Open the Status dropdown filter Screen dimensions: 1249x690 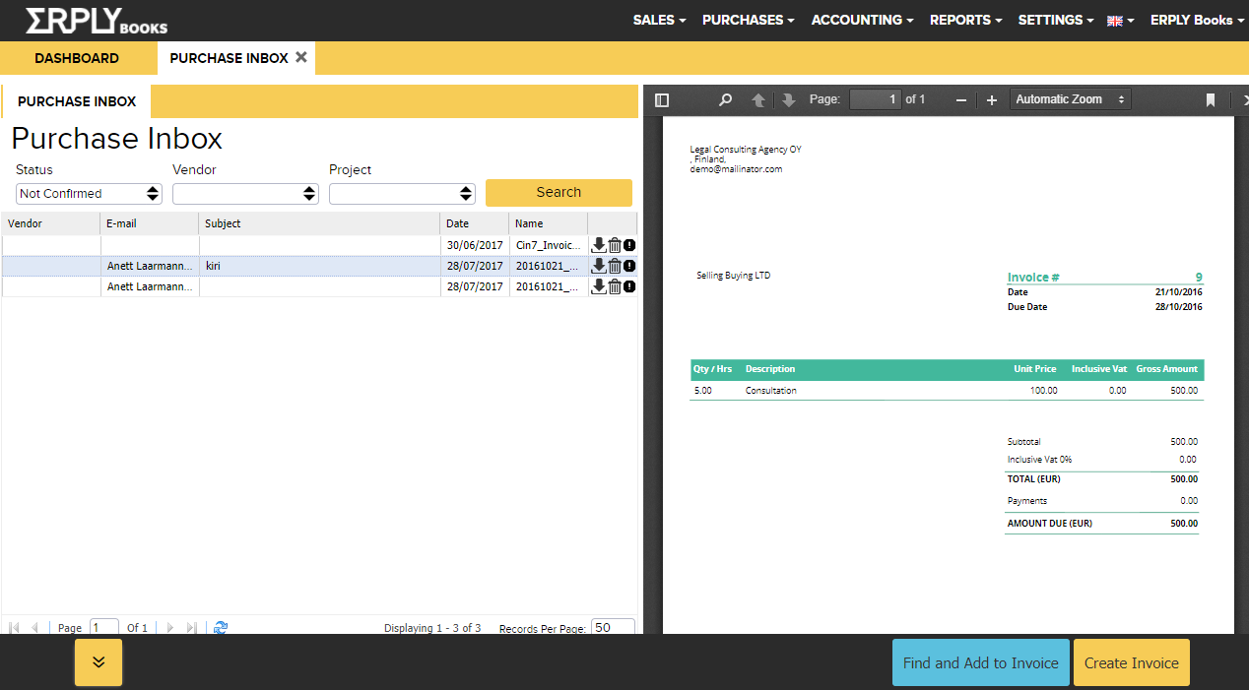pyautogui.click(x=90, y=194)
